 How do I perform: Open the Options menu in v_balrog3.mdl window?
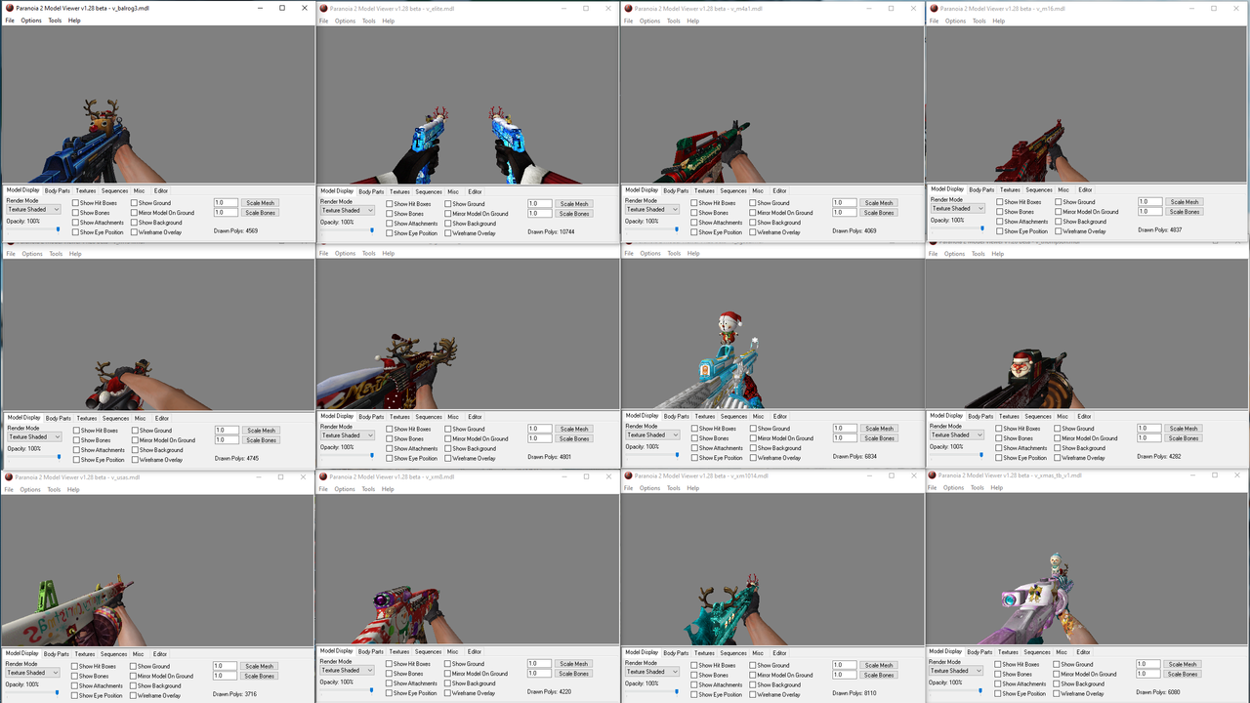click(x=31, y=21)
